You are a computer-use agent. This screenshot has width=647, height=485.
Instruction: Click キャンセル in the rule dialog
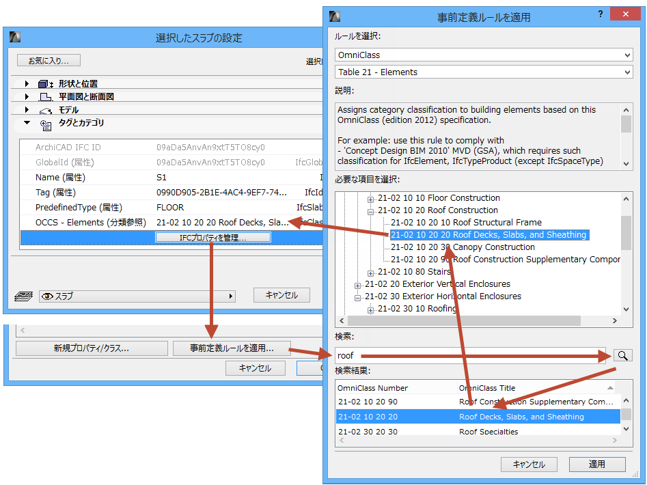point(529,465)
